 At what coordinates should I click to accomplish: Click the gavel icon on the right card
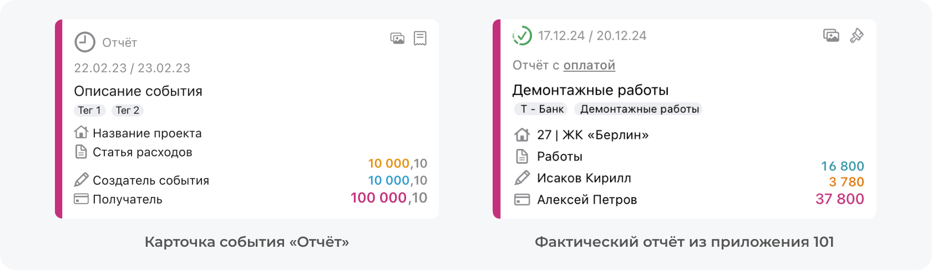pyautogui.click(x=857, y=36)
